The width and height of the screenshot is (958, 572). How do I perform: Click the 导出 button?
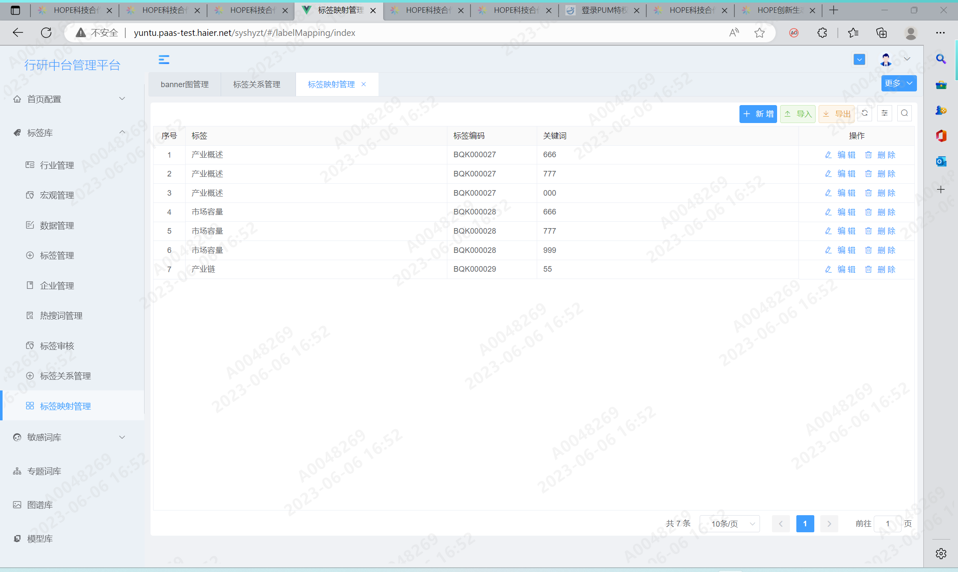pyautogui.click(x=836, y=114)
